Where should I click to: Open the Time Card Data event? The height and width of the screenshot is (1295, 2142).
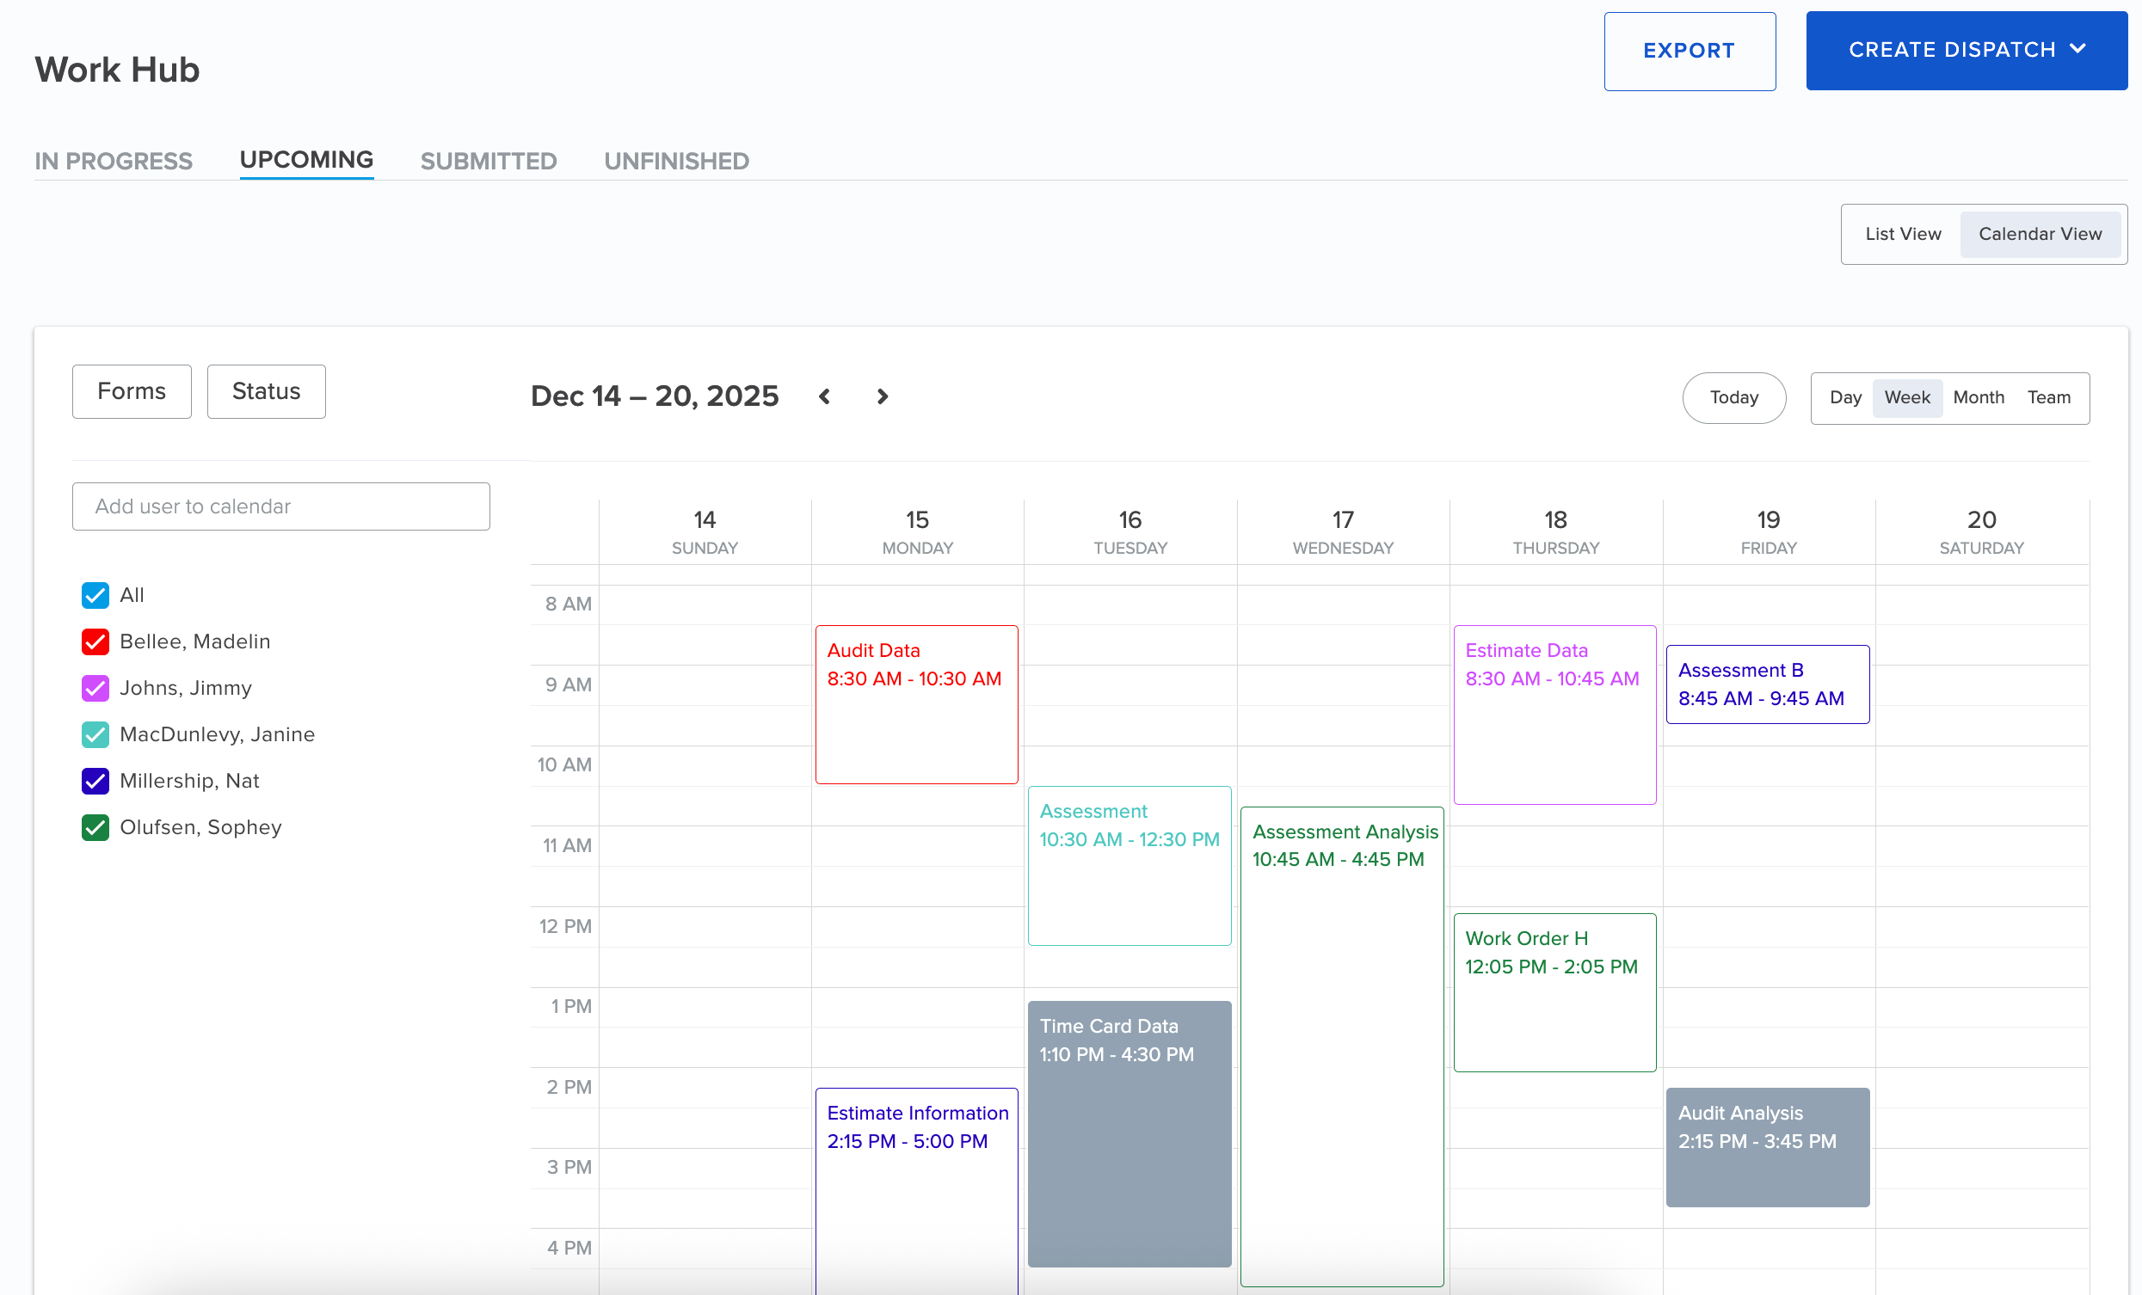1129,1133
